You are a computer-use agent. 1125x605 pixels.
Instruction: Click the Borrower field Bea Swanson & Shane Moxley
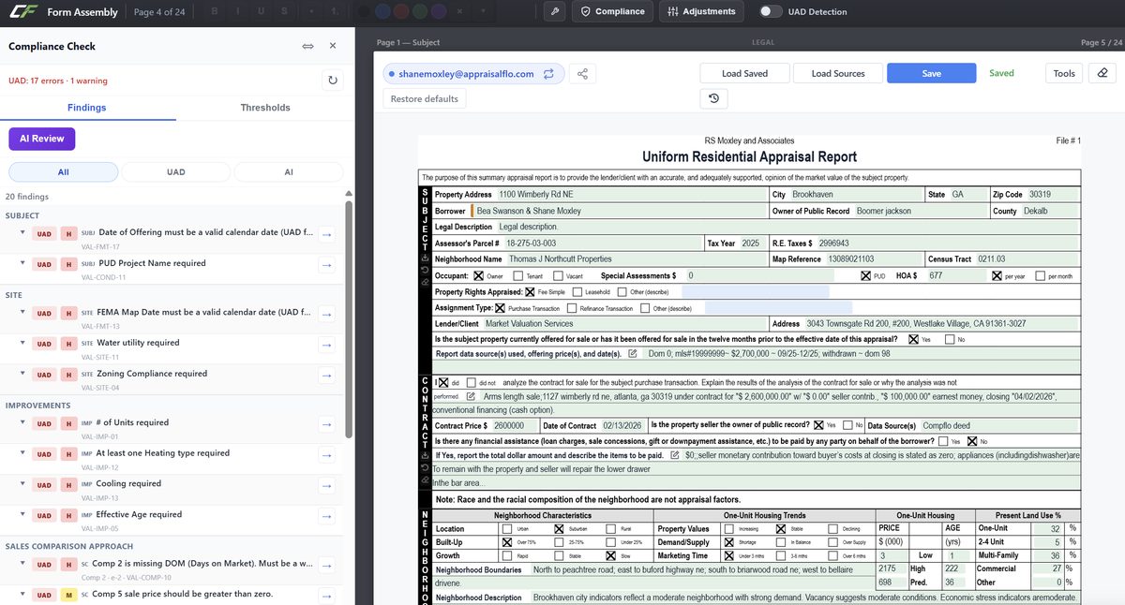click(x=619, y=211)
